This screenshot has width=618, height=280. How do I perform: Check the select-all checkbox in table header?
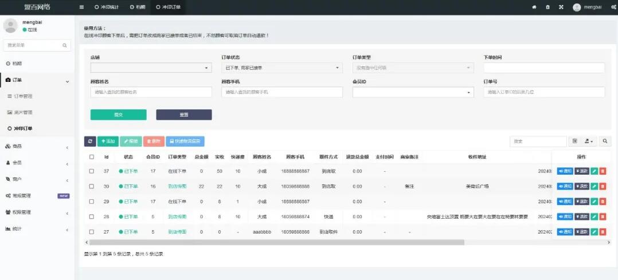tap(92, 156)
